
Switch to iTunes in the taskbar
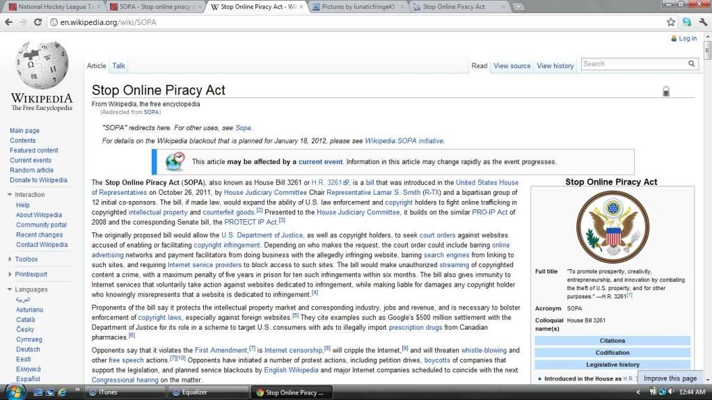[x=125, y=392]
